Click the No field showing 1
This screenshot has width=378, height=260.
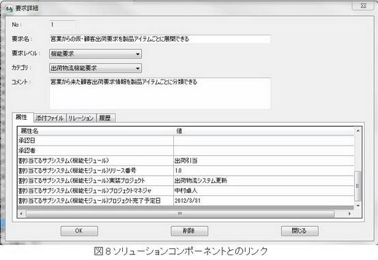pyautogui.click(x=63, y=25)
